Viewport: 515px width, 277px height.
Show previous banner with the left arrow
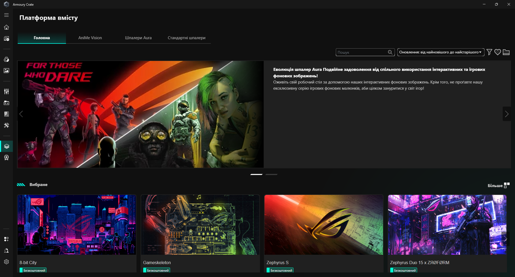21,114
